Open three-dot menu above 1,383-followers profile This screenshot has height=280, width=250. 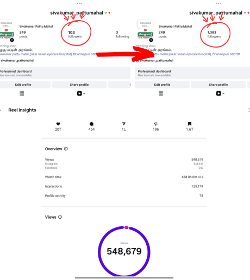(218, 3)
